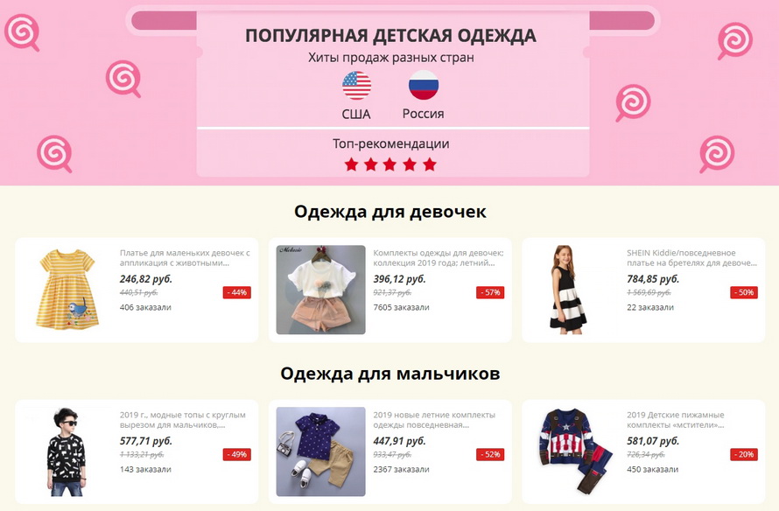Click the -49% discount badge
The width and height of the screenshot is (779, 511).
(x=237, y=454)
